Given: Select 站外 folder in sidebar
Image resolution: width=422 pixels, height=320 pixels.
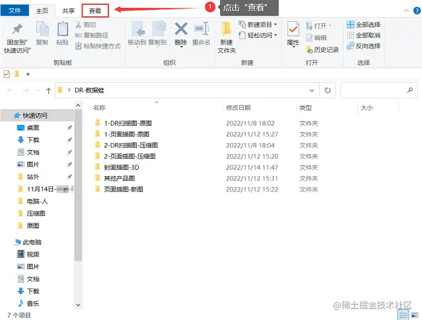Looking at the screenshot, I should click(33, 177).
